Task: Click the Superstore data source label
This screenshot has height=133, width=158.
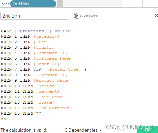Action: click(x=88, y=15)
